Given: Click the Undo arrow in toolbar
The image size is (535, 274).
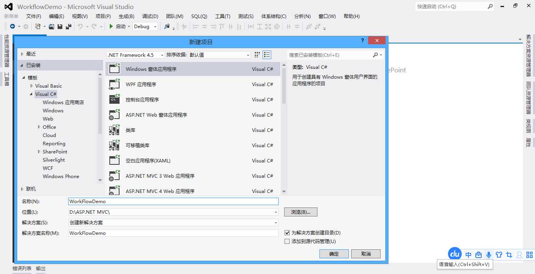Looking at the screenshot, I should (80, 26).
